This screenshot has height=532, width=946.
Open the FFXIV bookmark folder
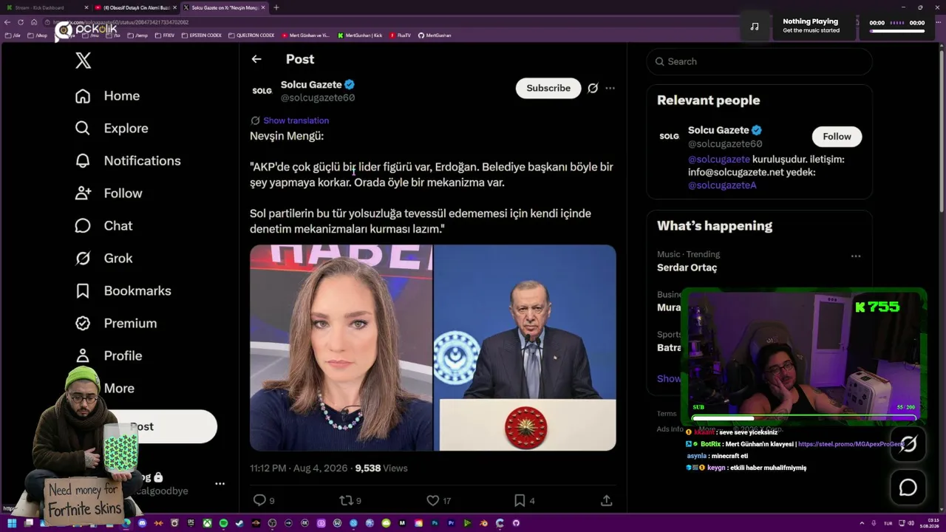[165, 35]
